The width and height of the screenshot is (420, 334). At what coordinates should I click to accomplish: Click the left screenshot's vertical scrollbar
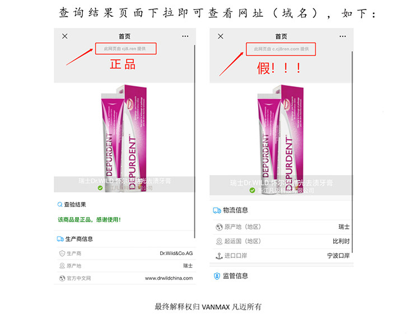(x=194, y=142)
